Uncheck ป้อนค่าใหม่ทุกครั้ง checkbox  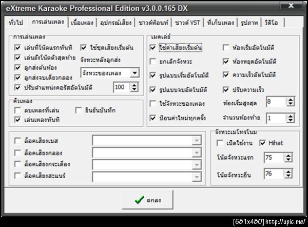tap(152, 118)
